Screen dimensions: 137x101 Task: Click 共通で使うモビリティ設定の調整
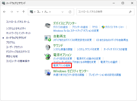(69, 75)
